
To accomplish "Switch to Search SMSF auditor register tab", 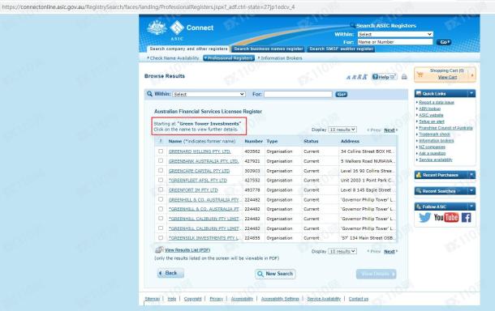I will pos(341,49).
